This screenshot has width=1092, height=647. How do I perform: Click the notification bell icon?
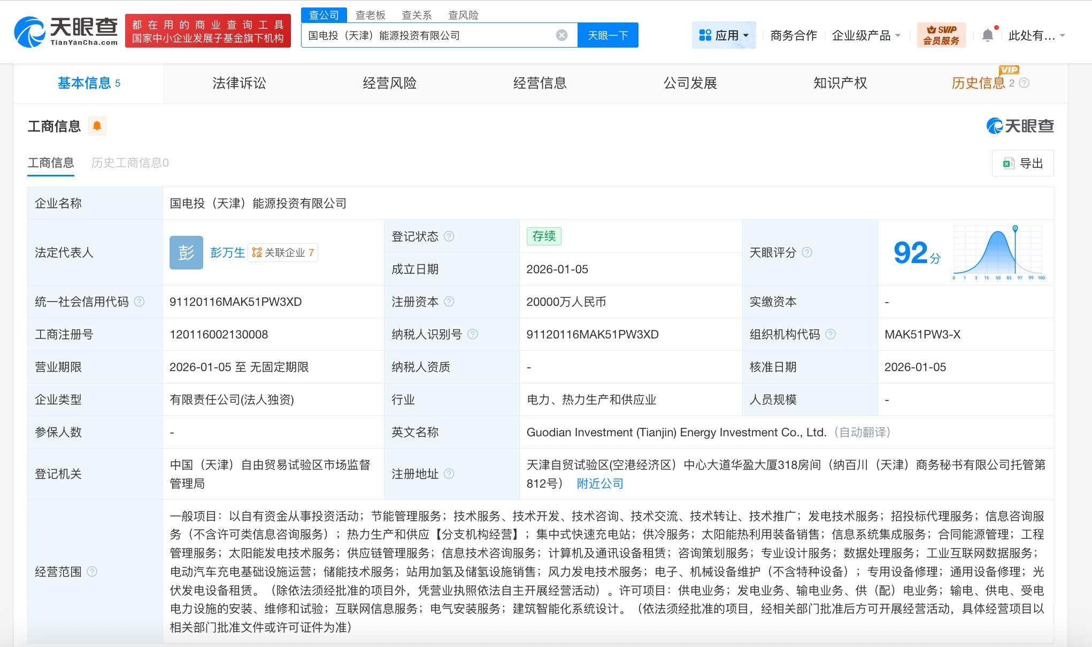click(x=988, y=35)
